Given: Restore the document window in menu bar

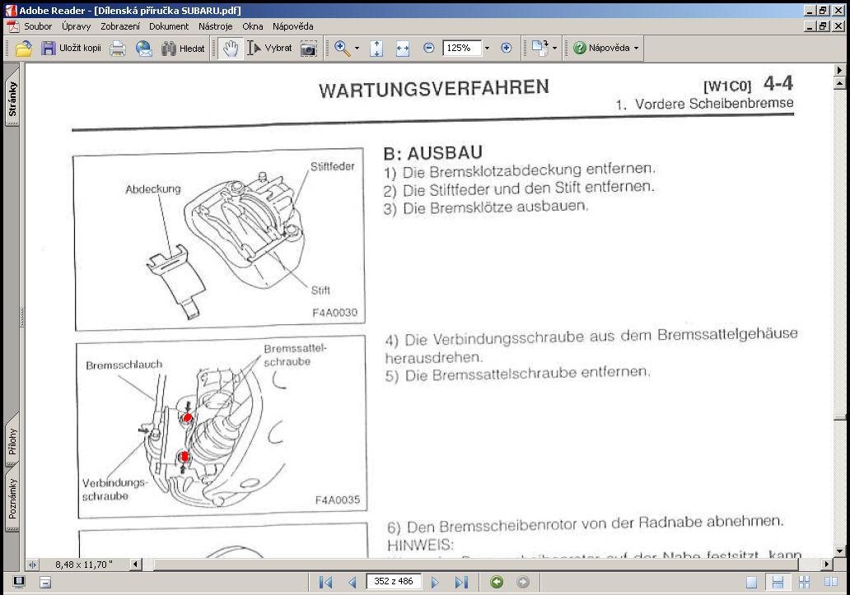Looking at the screenshot, I should pyautogui.click(x=824, y=26).
